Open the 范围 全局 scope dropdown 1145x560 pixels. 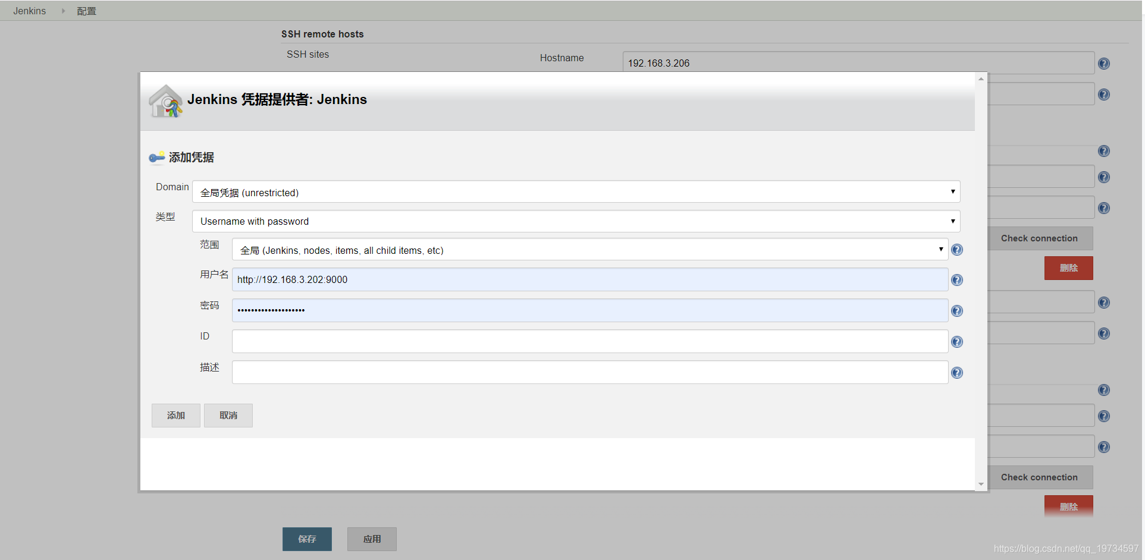[590, 250]
